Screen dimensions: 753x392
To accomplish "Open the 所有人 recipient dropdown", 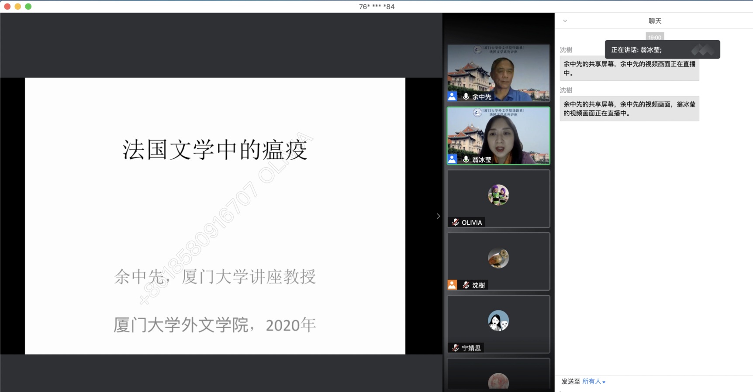I will tap(594, 382).
